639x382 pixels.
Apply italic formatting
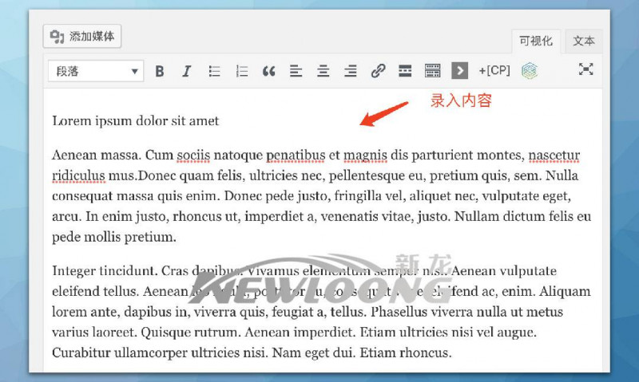[187, 71]
